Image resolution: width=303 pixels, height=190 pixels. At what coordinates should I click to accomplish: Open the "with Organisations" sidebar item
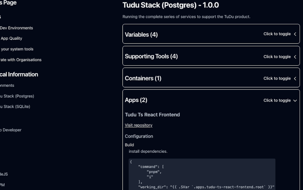(21, 60)
